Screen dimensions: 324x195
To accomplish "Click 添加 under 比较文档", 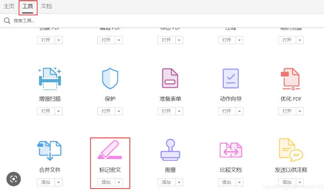I will (227, 182).
